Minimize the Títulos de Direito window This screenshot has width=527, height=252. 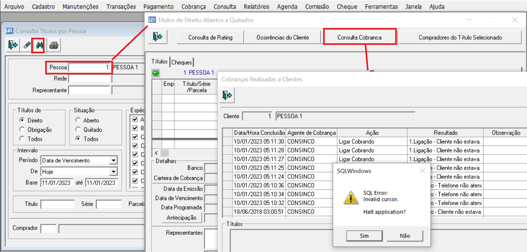[x=469, y=20]
